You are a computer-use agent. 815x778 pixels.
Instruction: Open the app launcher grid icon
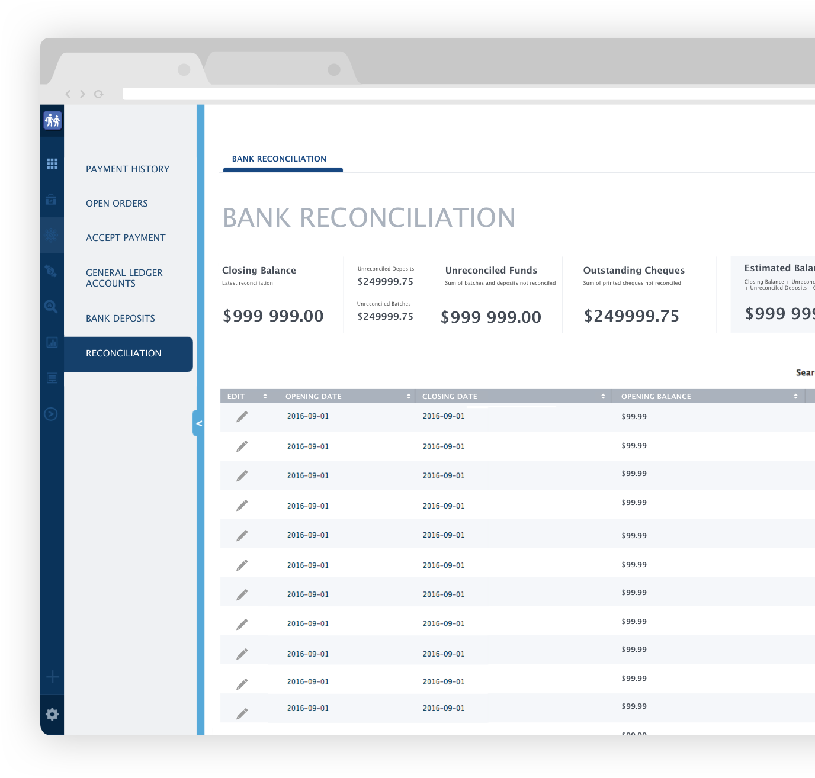[x=52, y=164]
